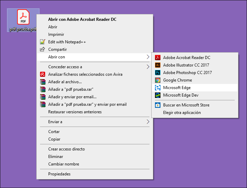
Task: Select Crear acceso directo
Action: 95,149
